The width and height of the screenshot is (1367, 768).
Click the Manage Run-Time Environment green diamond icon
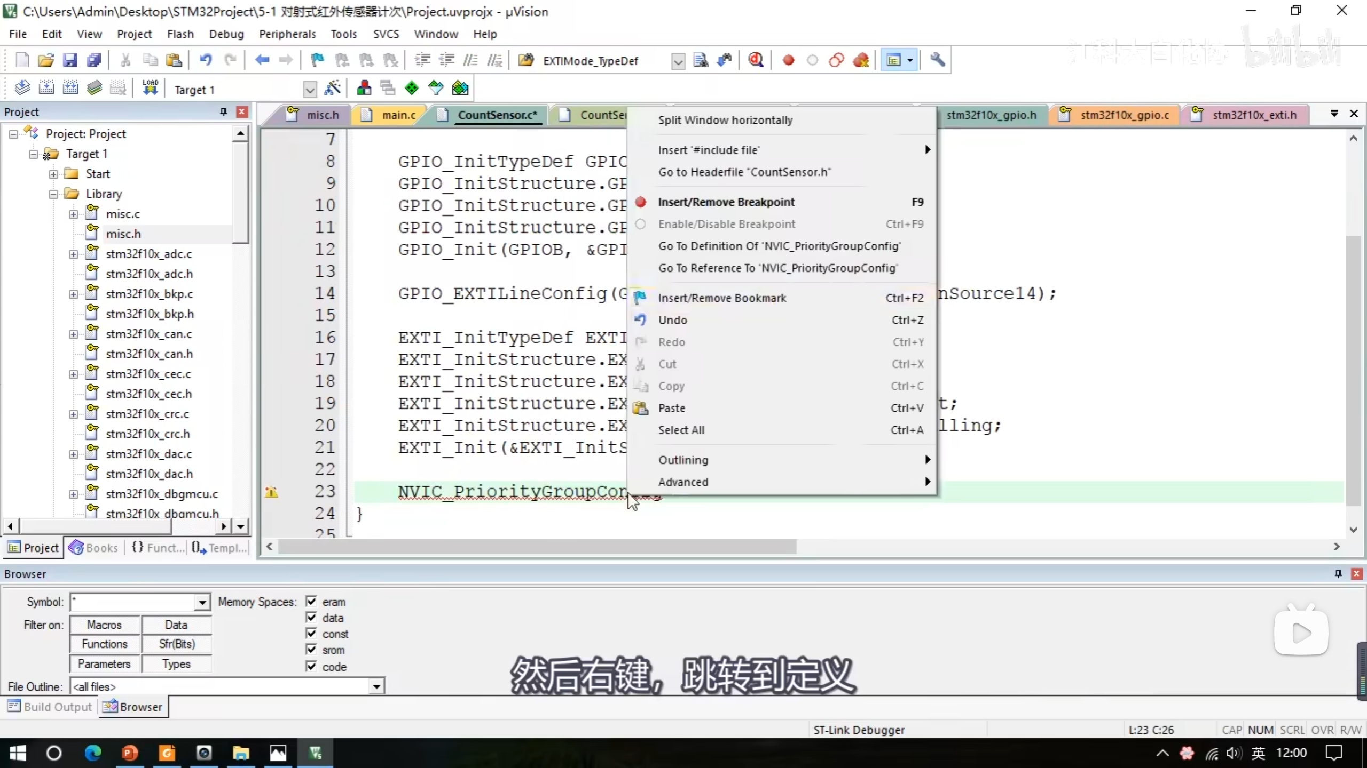click(412, 89)
